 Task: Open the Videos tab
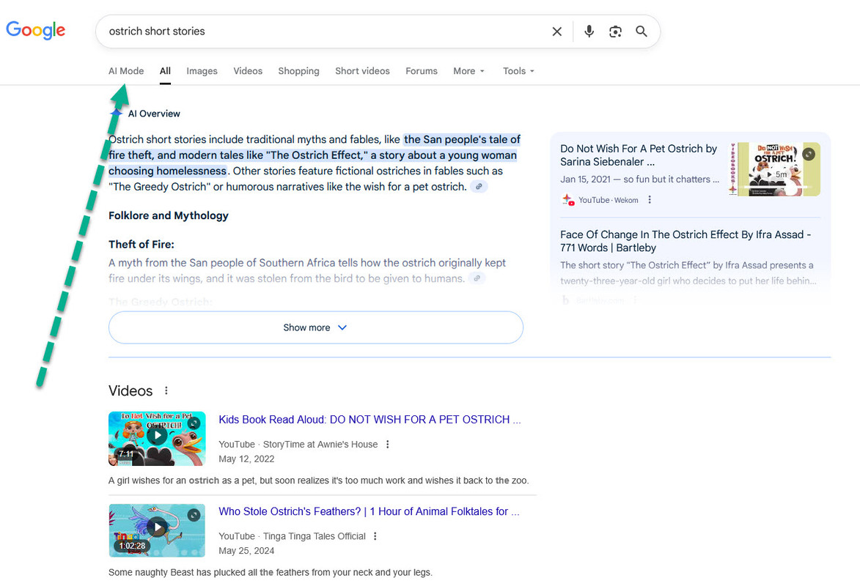248,71
